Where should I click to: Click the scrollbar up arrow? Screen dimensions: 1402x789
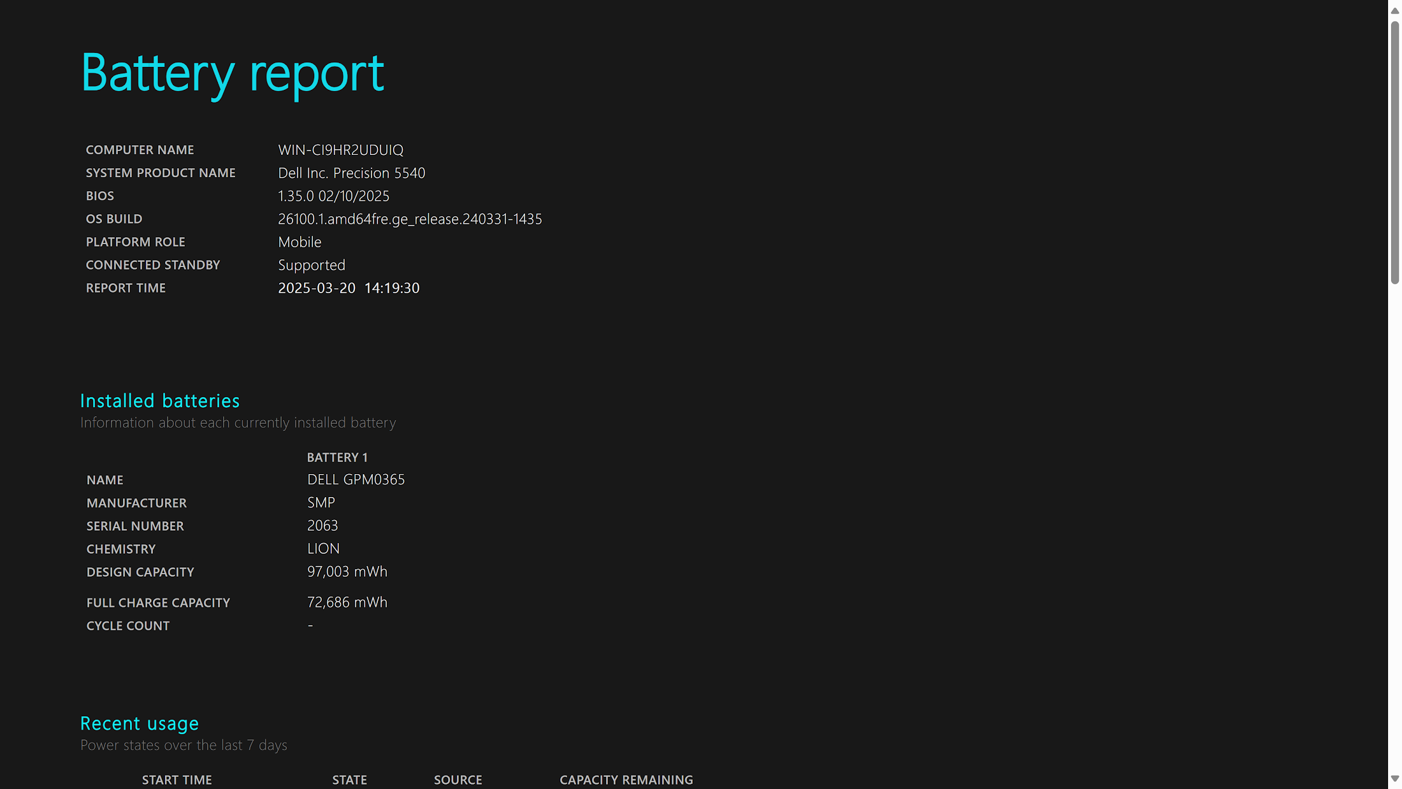coord(1394,11)
